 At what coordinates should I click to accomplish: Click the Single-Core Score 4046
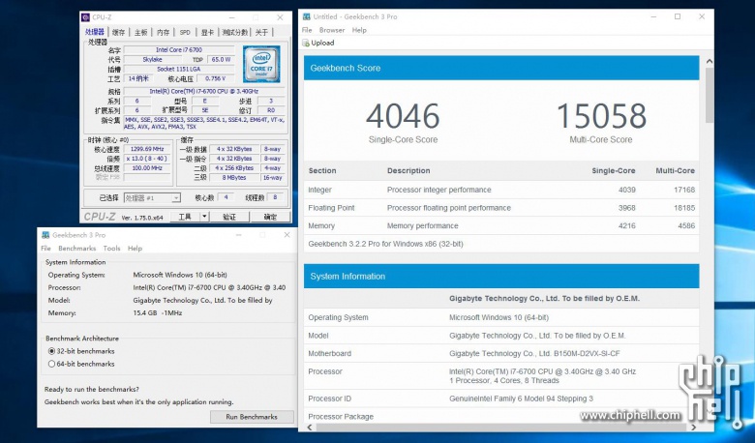[403, 116]
